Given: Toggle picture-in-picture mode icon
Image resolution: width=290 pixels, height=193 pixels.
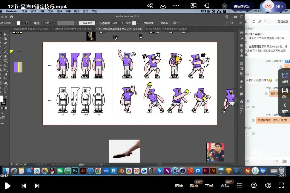Looking at the screenshot, I should click(x=194, y=6).
